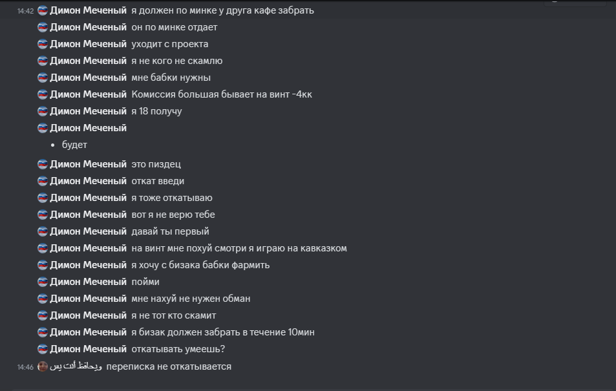616x391 pixels.
Task: Click username on "я не тот кто скамит" line
Action: (88, 315)
